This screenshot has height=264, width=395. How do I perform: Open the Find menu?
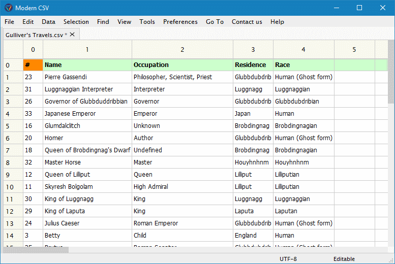click(x=103, y=22)
